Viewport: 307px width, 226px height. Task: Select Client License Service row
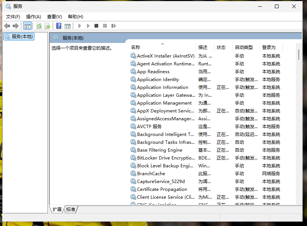[166, 197]
